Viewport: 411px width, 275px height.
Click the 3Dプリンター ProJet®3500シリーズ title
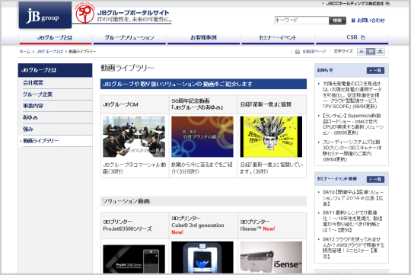pyautogui.click(x=127, y=225)
